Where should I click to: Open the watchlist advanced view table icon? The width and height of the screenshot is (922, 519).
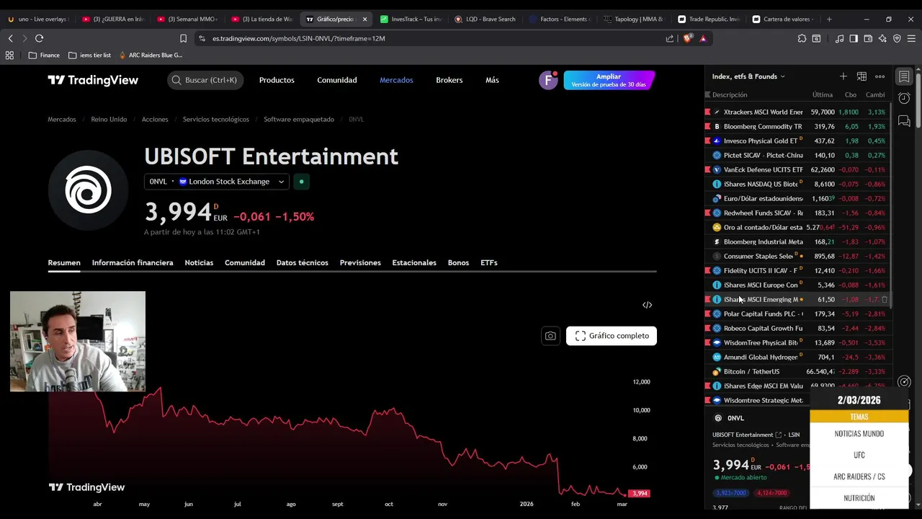point(861,76)
